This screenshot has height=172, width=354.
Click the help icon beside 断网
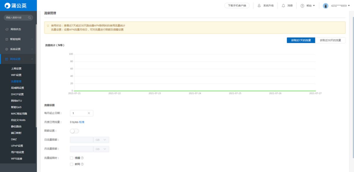pyautogui.click(x=82, y=164)
